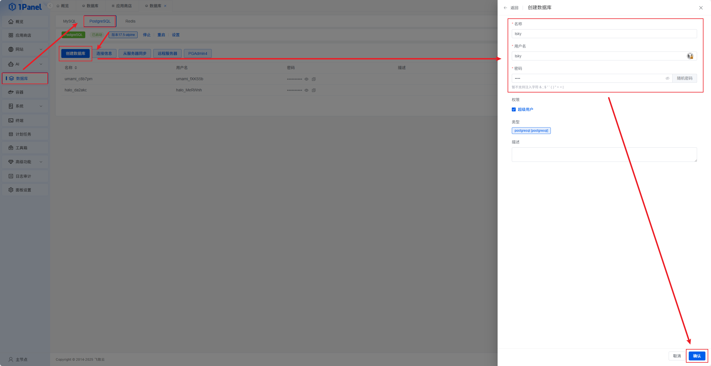Click the umami_fXKS5b username cell
This screenshot has width=711, height=366.
tap(190, 79)
